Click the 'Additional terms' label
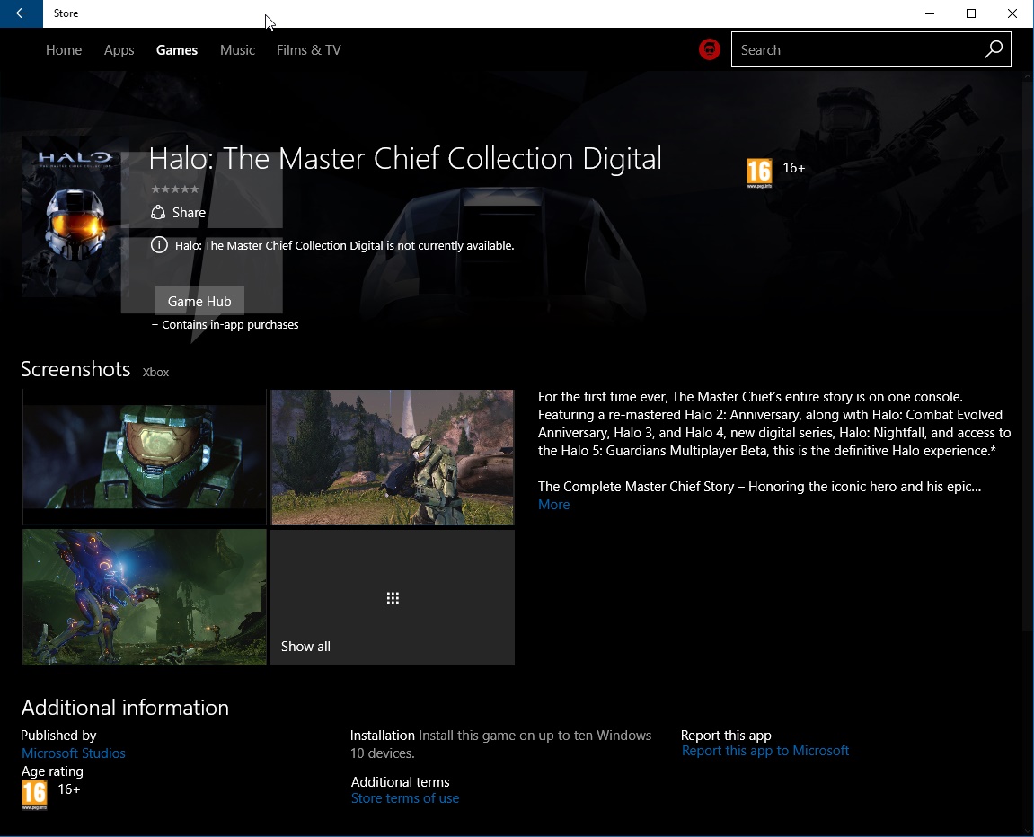The image size is (1034, 837). (x=401, y=781)
